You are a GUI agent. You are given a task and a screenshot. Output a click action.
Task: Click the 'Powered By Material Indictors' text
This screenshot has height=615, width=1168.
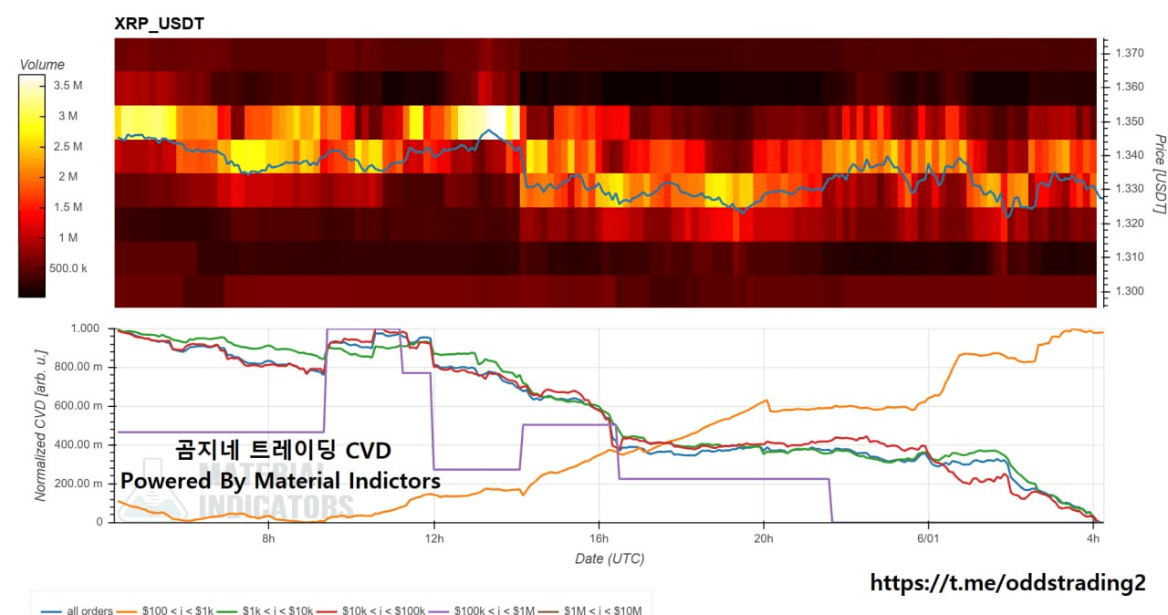pos(280,481)
